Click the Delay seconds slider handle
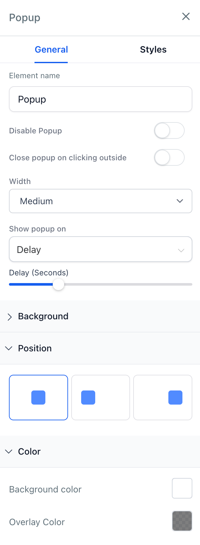The height and width of the screenshot is (545, 200). pos(58,284)
